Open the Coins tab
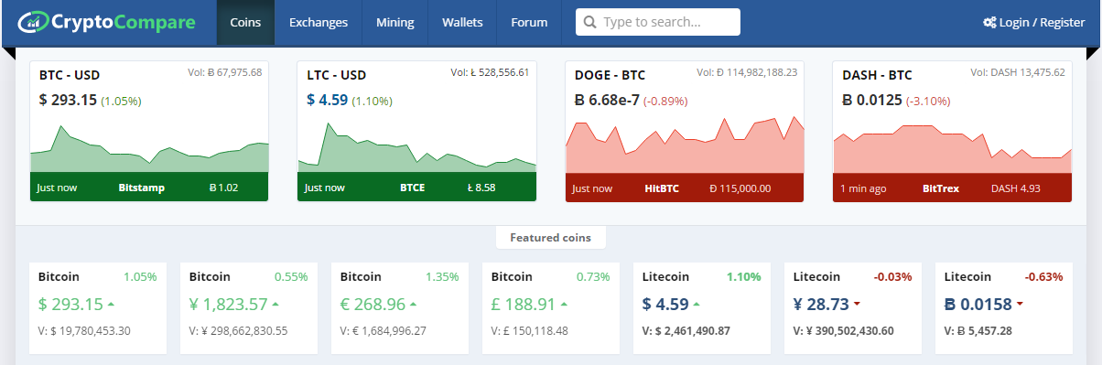Viewport: 1102px width, 365px height. click(x=244, y=22)
